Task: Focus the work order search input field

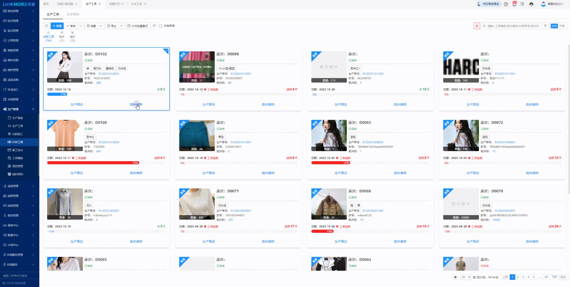Action: (x=511, y=26)
